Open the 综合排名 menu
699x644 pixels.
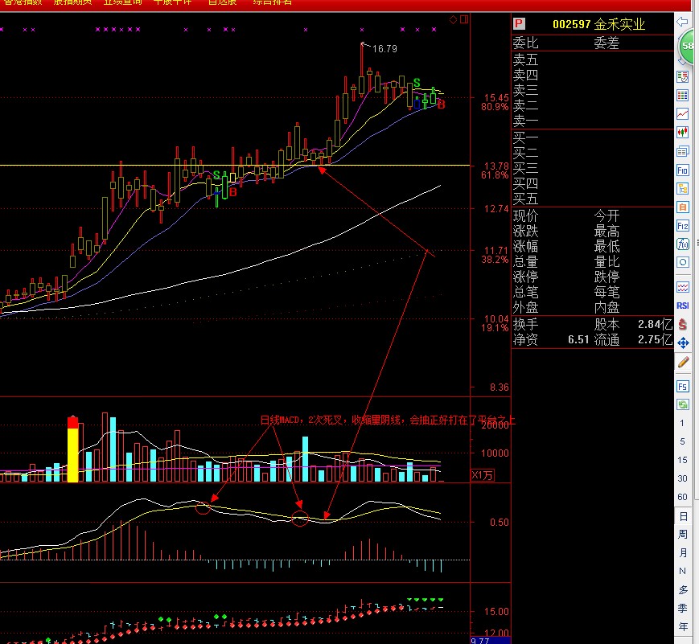click(x=272, y=2)
